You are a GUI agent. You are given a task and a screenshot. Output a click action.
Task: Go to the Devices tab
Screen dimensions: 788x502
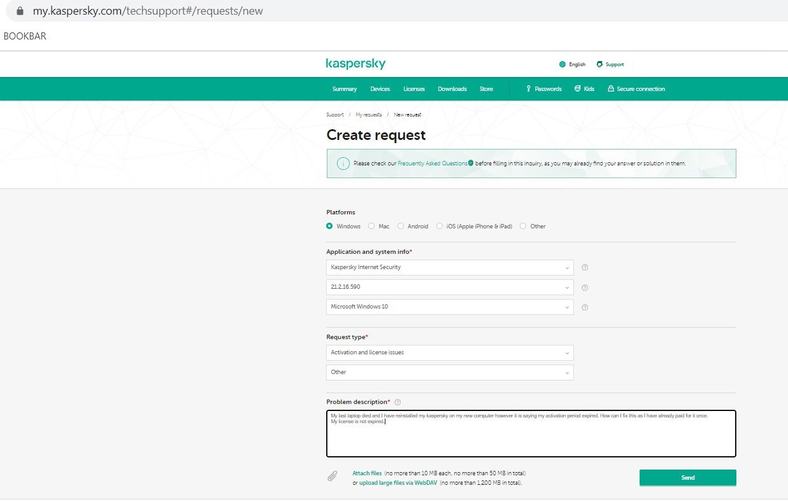click(380, 89)
